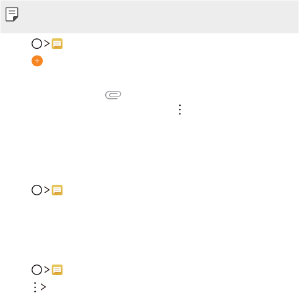Tap the orange plus new message button

coord(37,61)
